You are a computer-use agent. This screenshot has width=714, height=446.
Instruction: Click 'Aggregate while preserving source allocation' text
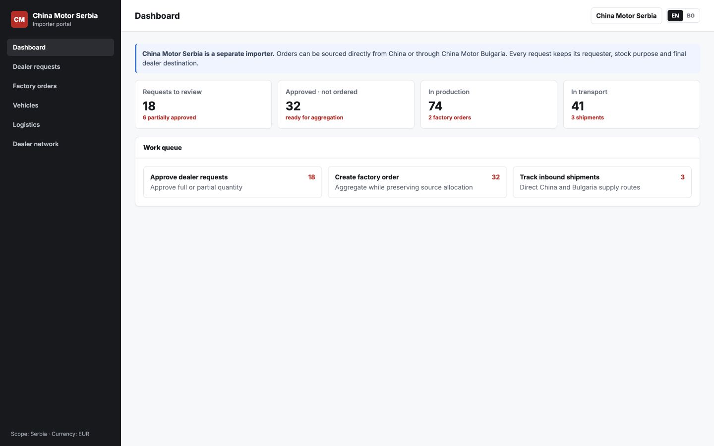click(x=404, y=187)
